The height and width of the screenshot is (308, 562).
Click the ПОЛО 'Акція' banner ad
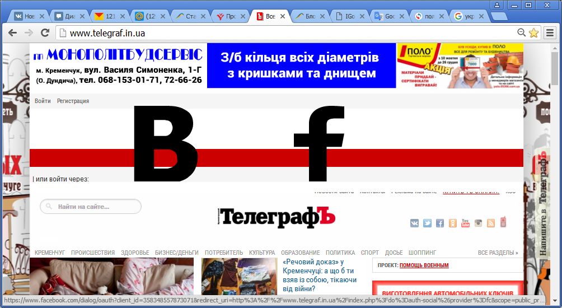460,66
